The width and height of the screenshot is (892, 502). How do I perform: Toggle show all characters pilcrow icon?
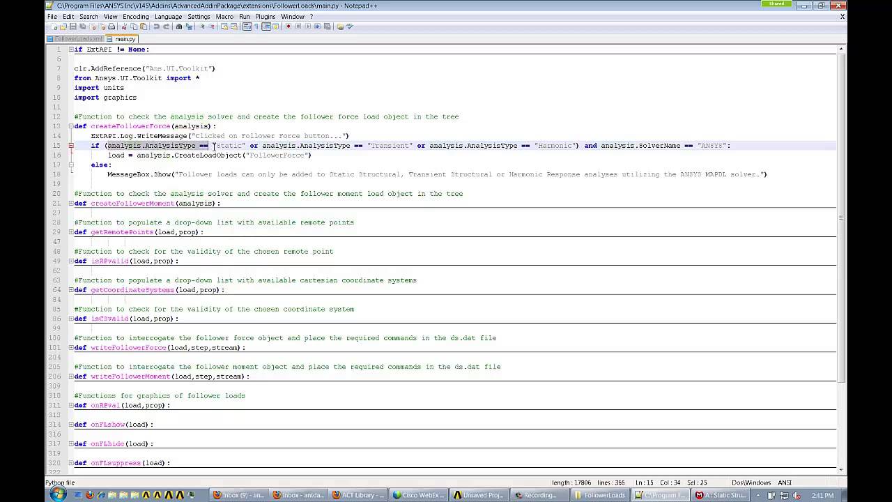256,26
